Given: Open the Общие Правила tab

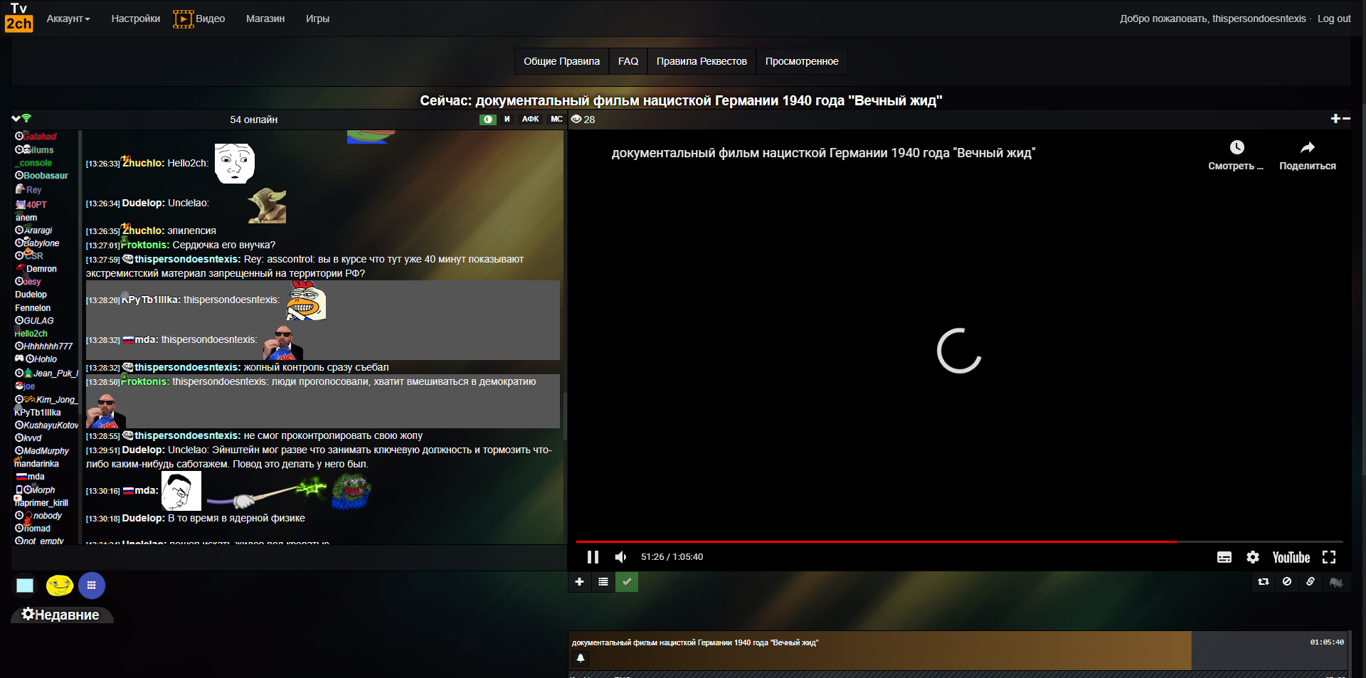Looking at the screenshot, I should click(x=562, y=61).
